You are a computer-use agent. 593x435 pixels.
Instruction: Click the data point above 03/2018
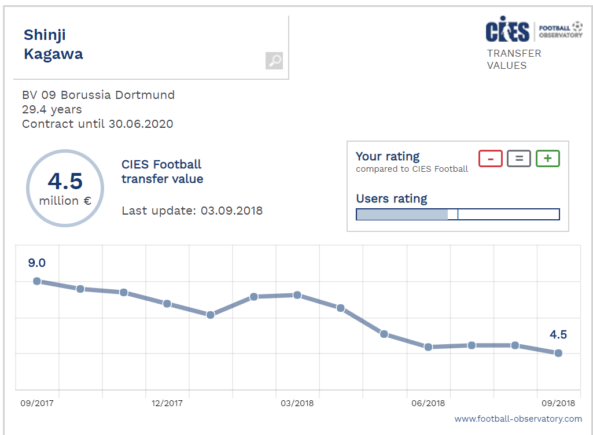click(297, 295)
